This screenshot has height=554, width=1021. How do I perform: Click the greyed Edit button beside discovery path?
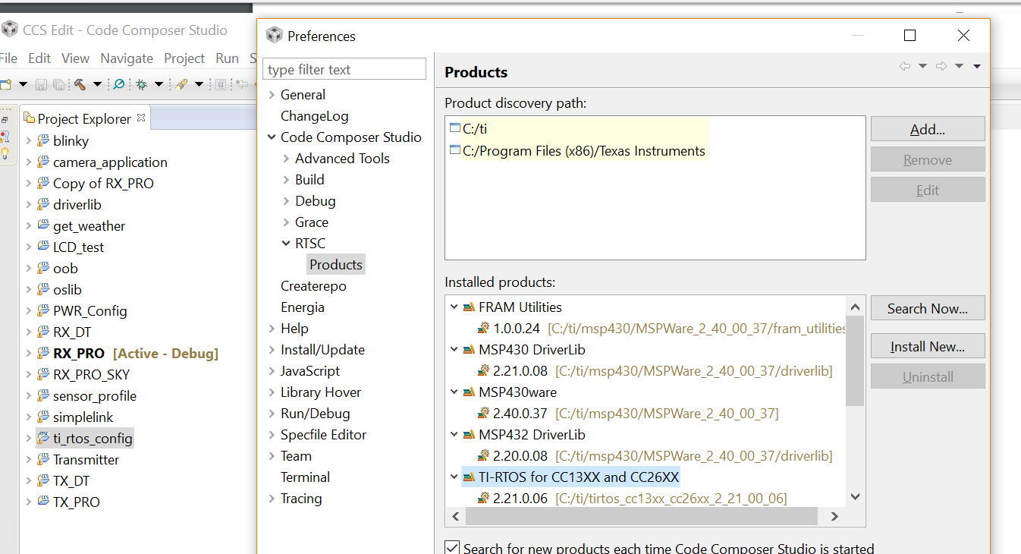click(928, 190)
